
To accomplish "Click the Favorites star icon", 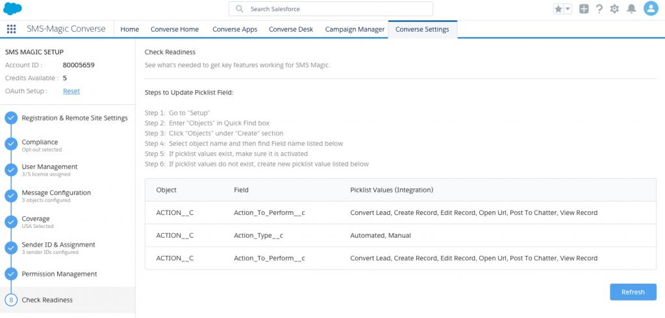I will tap(558, 9).
